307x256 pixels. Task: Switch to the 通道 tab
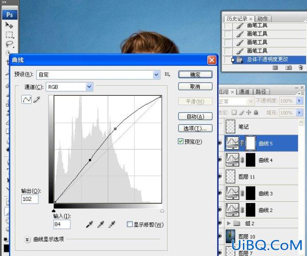click(x=244, y=92)
